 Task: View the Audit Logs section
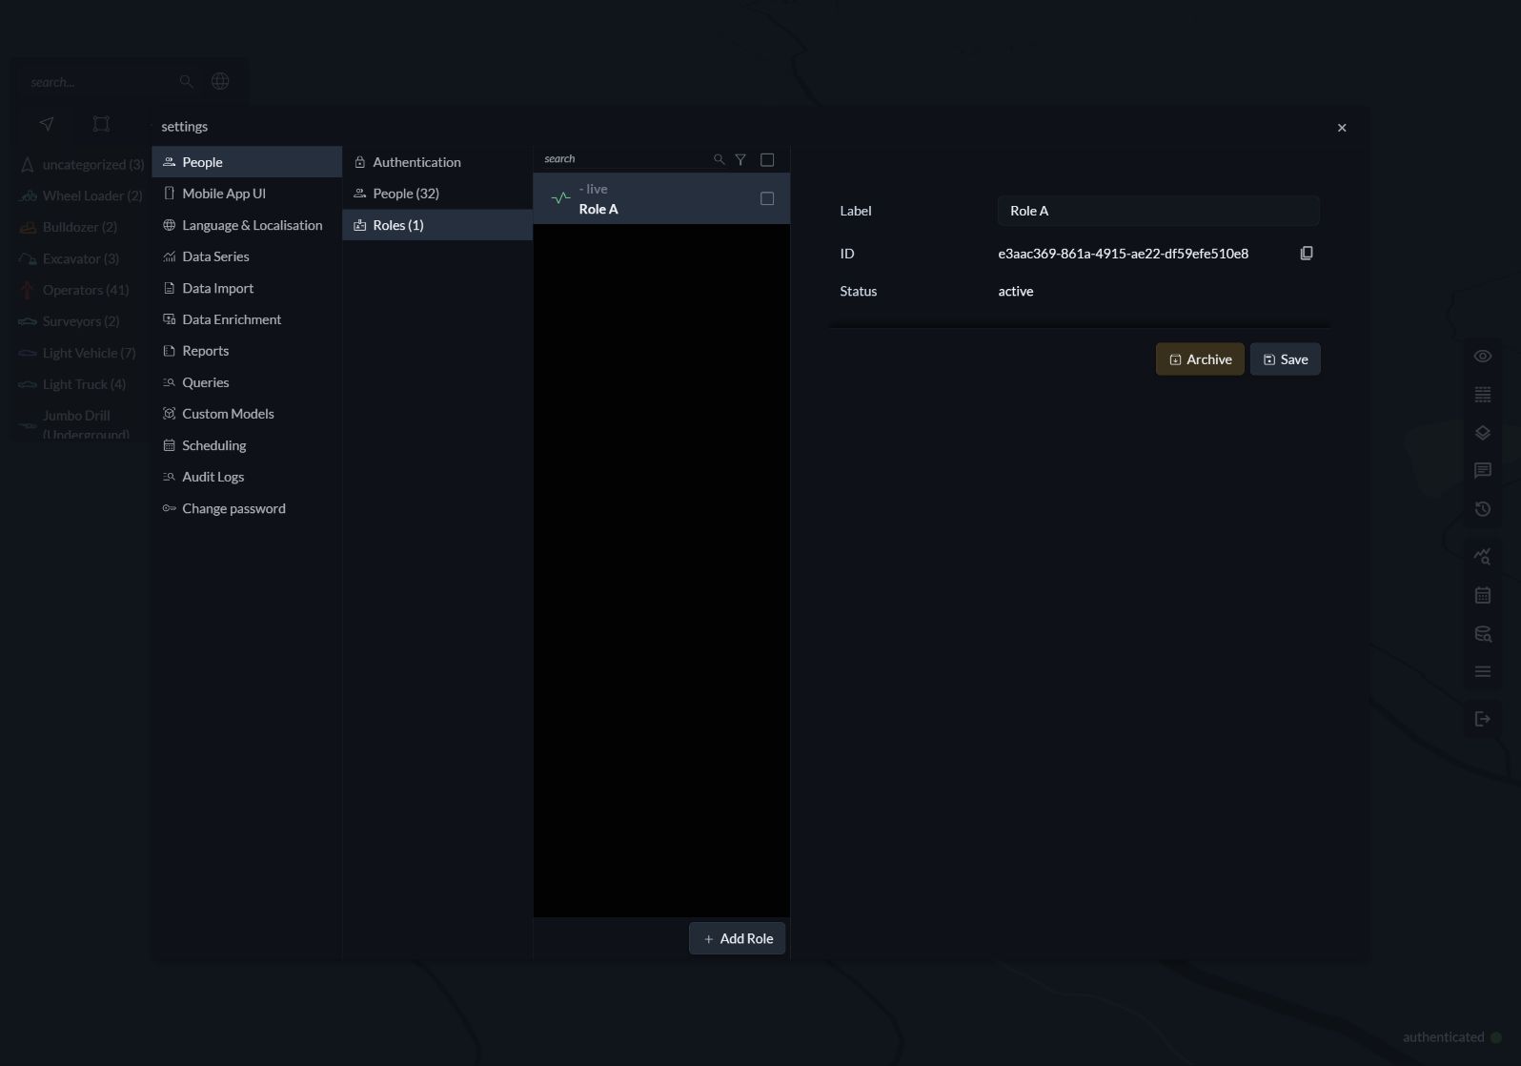[247, 477]
